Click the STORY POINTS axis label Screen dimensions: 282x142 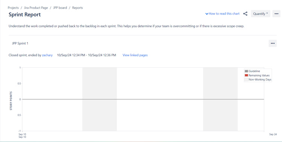(11, 101)
